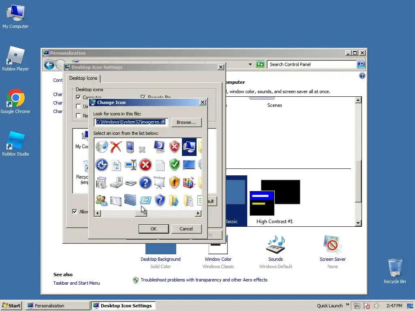415x311 pixels.
Task: Open Sounds settings link
Action: pyautogui.click(x=276, y=259)
